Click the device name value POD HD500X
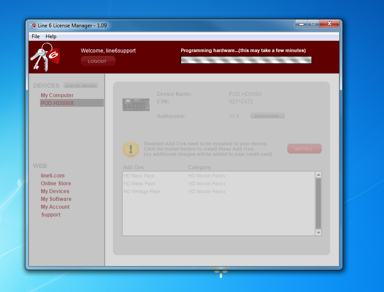Viewport: 384px width, 292px height. point(245,94)
